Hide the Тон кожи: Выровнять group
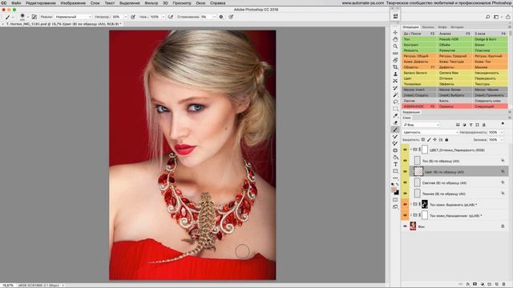The width and height of the screenshot is (513, 288). coord(405,205)
